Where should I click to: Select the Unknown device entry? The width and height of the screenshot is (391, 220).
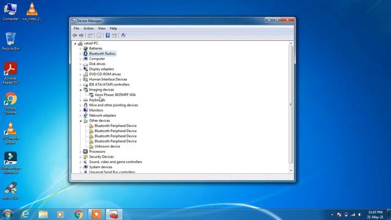[x=108, y=147]
